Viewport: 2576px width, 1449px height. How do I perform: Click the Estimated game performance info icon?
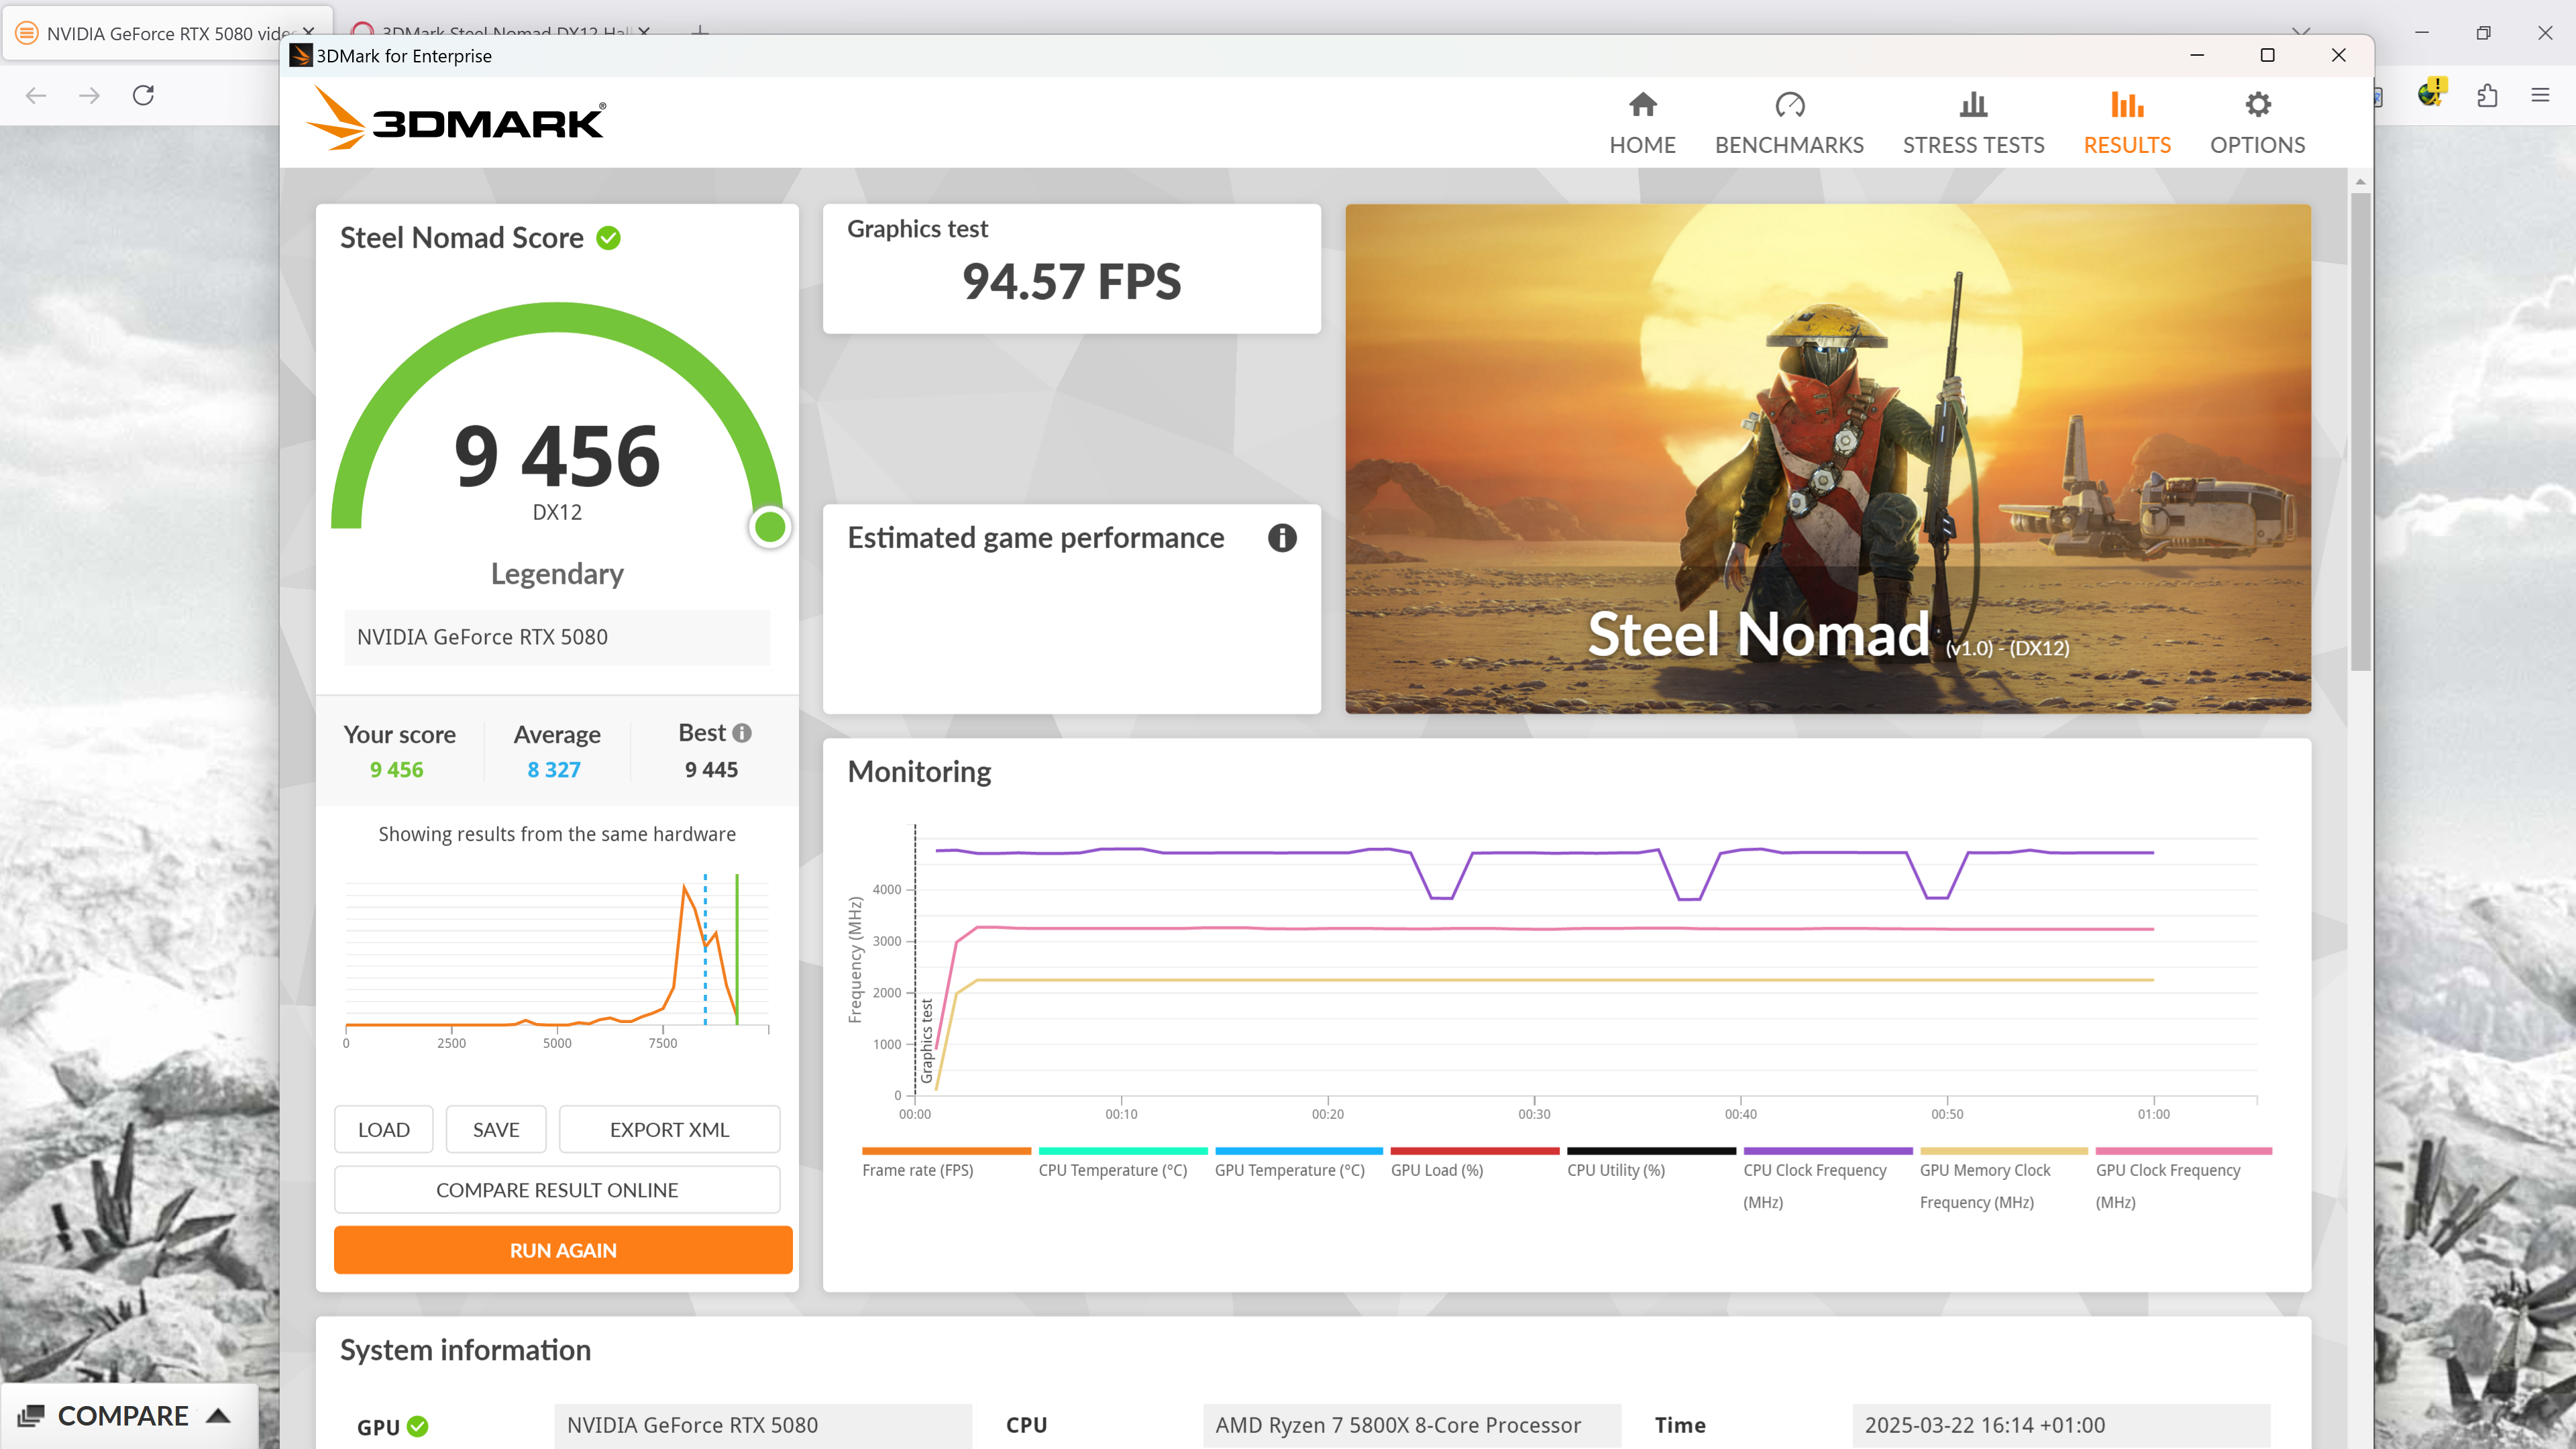[x=1282, y=538]
